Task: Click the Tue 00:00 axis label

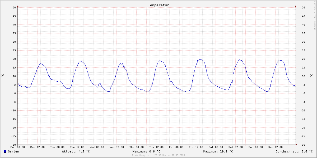Action: click(x=57, y=147)
